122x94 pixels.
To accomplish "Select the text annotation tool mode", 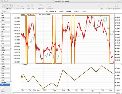I will click(11, 6).
